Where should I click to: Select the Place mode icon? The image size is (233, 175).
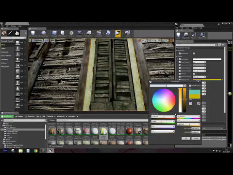[4, 33]
